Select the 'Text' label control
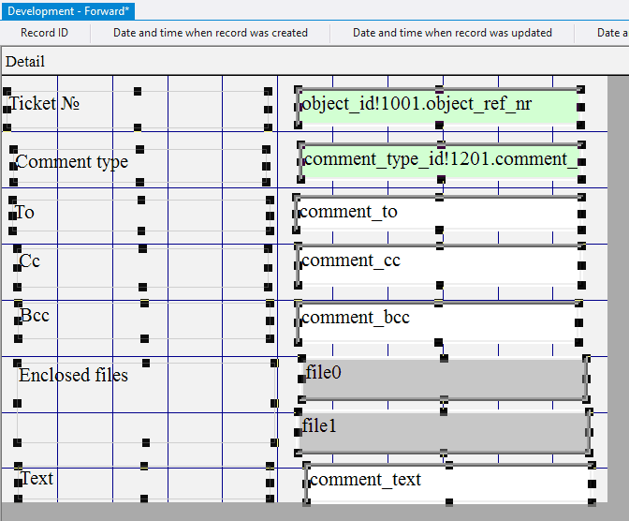This screenshot has width=629, height=521. [37, 479]
